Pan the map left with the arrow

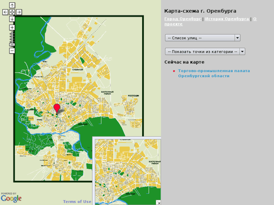pos(5,12)
